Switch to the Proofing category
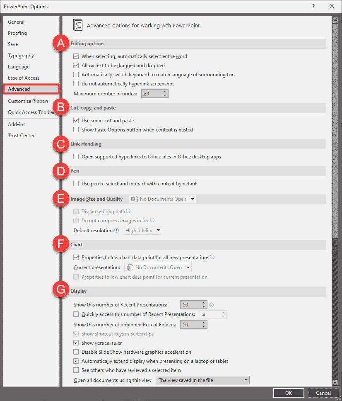342x401 pixels. pos(17,33)
